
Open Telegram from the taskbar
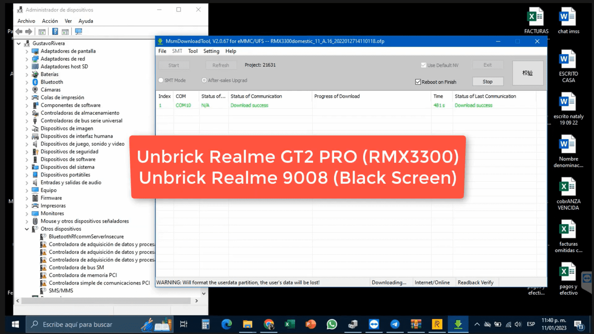[x=395, y=324]
